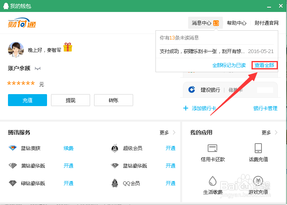Click the Tenpay 财付通 logo

(22, 23)
